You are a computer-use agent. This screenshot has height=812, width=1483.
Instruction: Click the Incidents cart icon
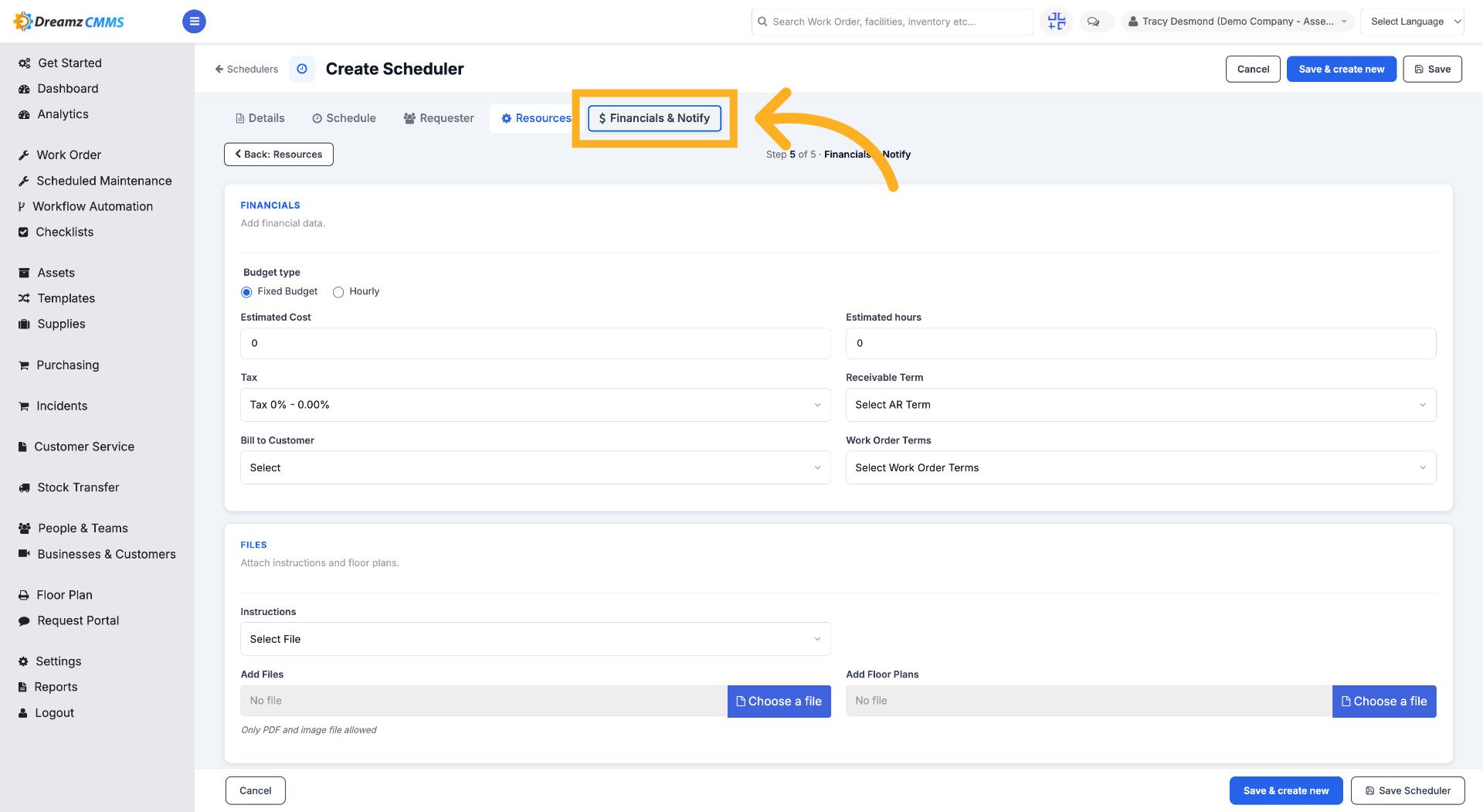click(x=24, y=406)
